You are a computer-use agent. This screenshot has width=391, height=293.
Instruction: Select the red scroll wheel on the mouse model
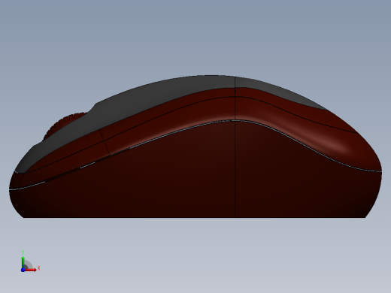pyautogui.click(x=60, y=123)
